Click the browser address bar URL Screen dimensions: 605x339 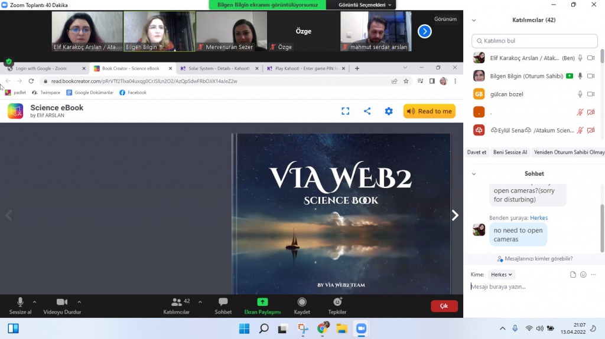(144, 81)
